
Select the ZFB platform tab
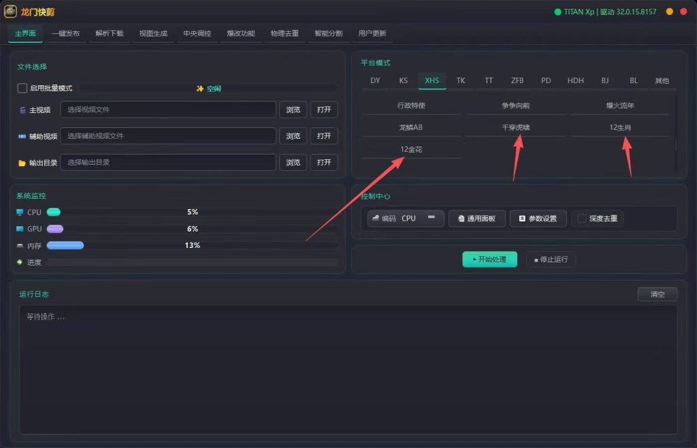point(517,80)
